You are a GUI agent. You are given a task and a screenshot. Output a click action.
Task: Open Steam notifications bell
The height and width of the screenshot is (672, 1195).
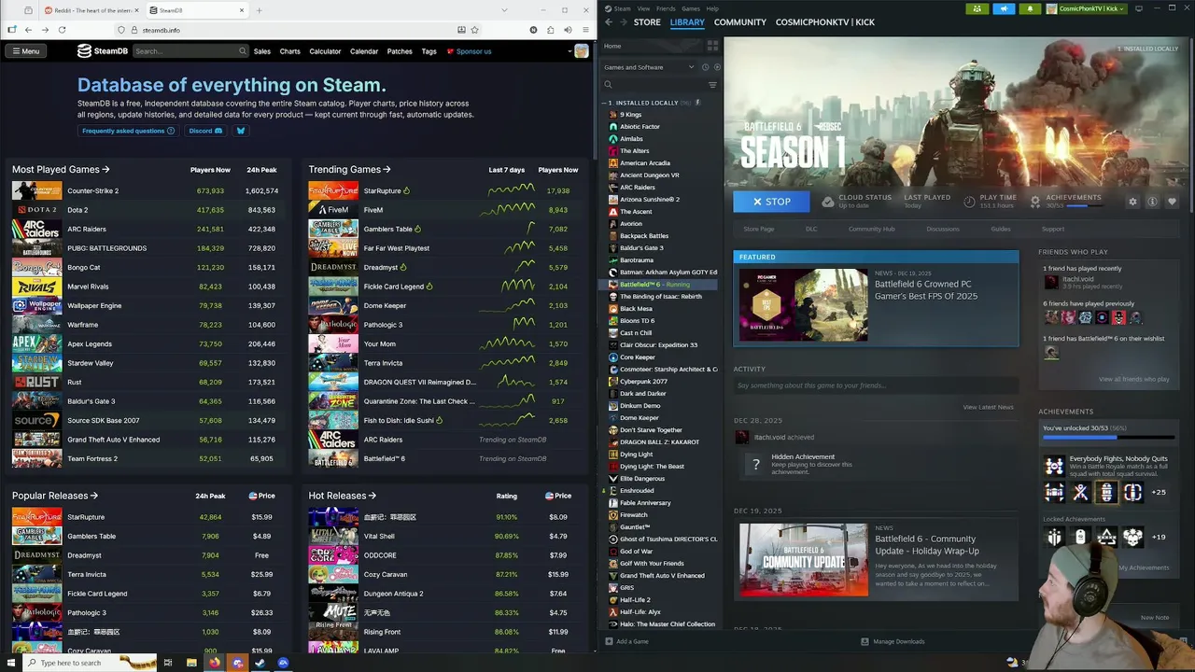click(1030, 8)
